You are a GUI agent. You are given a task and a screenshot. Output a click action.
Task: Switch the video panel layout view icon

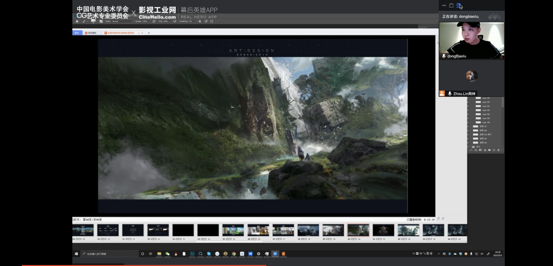(459, 6)
